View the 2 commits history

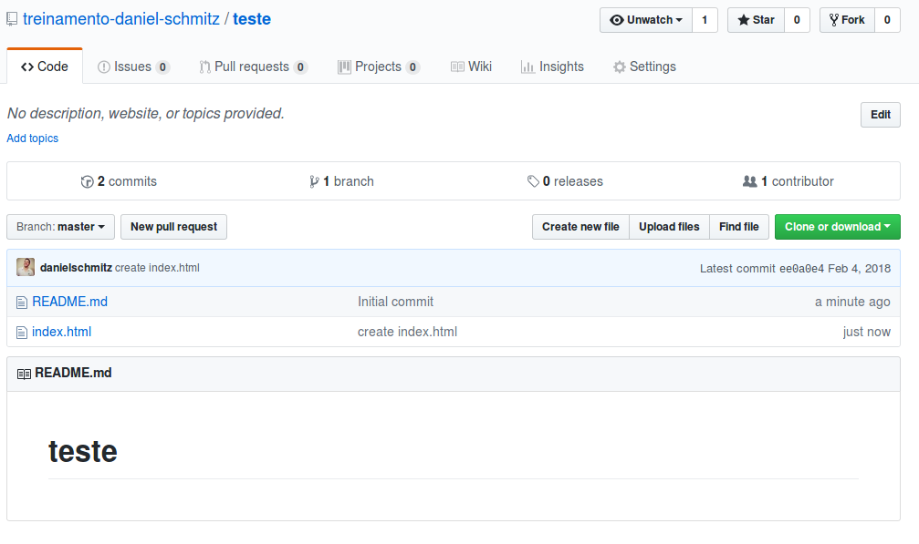pyautogui.click(x=119, y=181)
